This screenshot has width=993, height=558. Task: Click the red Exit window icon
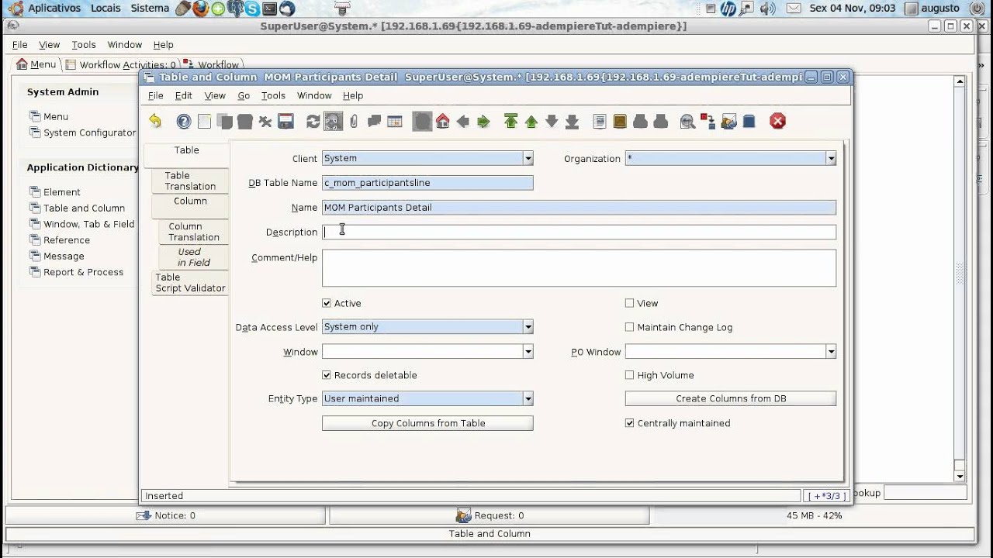tap(777, 121)
